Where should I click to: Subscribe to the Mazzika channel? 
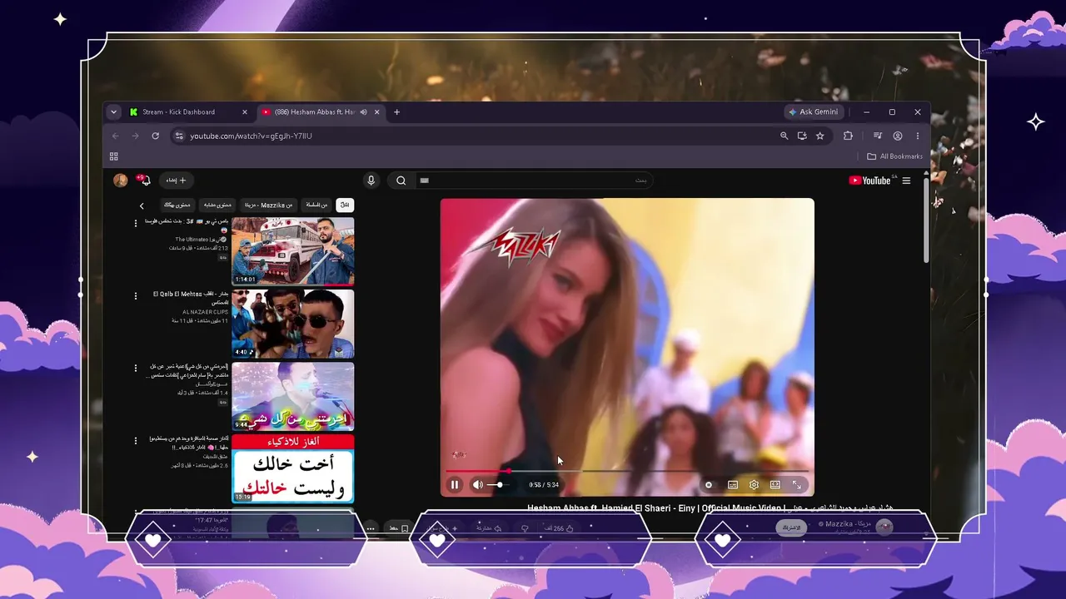(x=792, y=527)
